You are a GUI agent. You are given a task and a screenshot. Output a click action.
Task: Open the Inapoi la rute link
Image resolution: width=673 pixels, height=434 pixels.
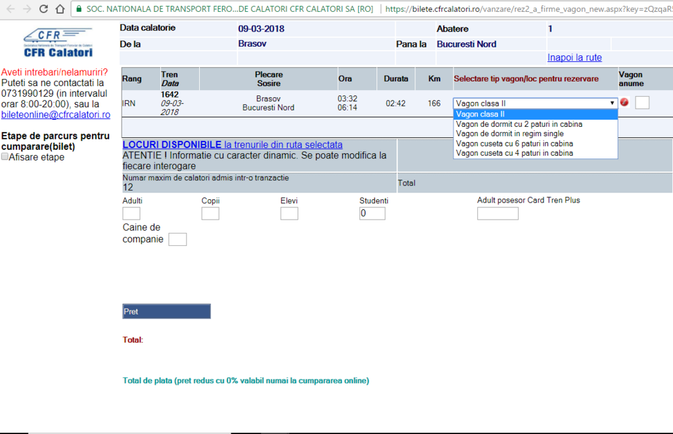coord(574,57)
